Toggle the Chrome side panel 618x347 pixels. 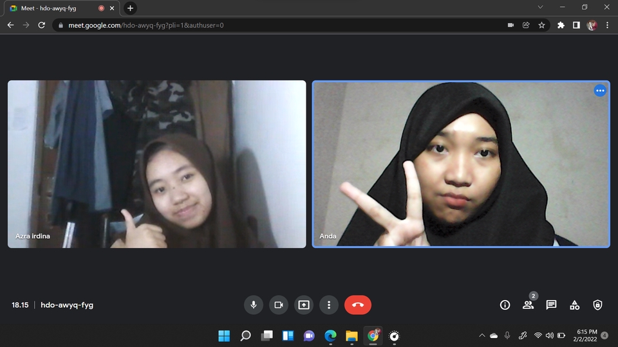576,25
